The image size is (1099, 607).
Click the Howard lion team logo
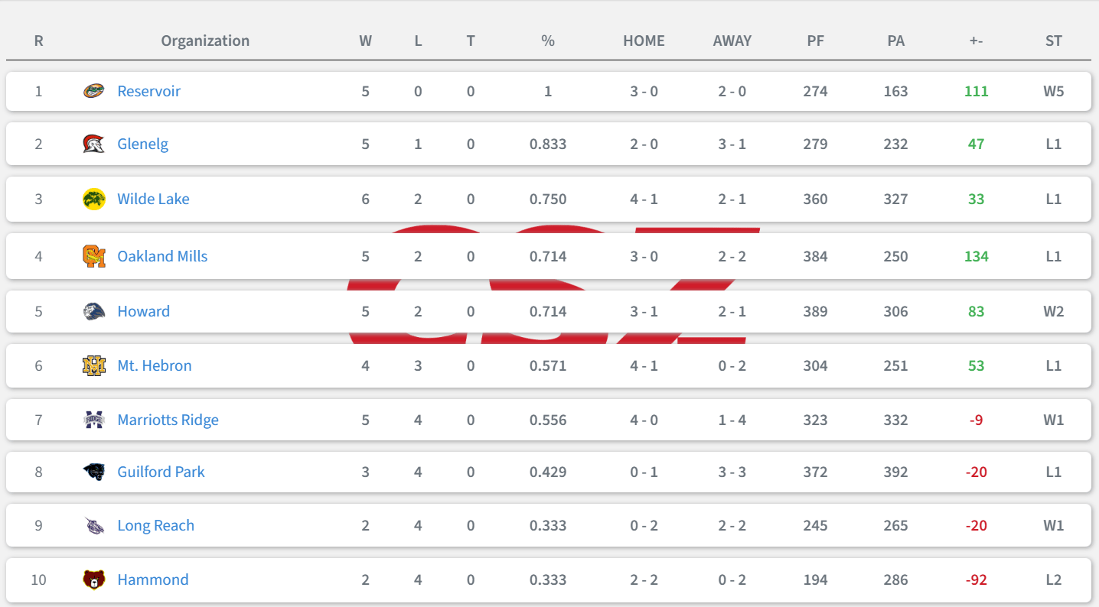click(x=93, y=311)
